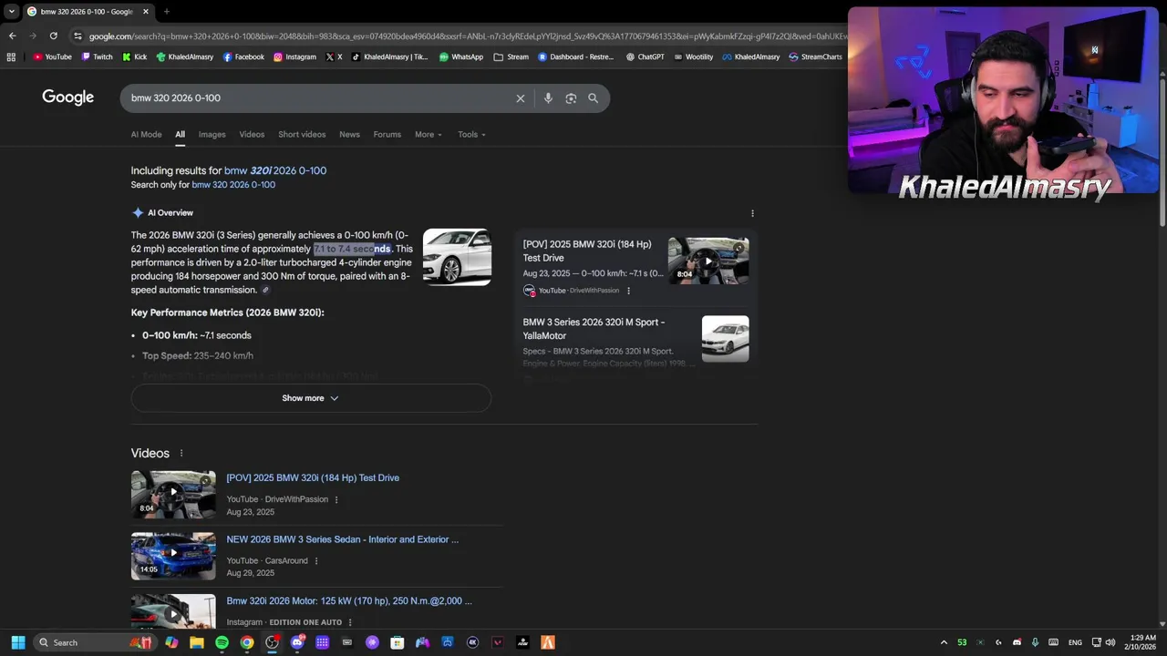Click the magnifier search submit icon
Viewport: 1167px width, 656px height.
click(594, 98)
